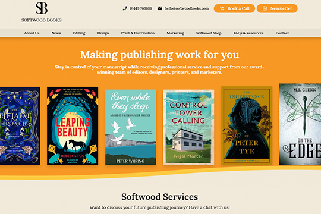Screen dimensions: 321x214
Task: Click the email envelope icon
Action: [x=160, y=8]
